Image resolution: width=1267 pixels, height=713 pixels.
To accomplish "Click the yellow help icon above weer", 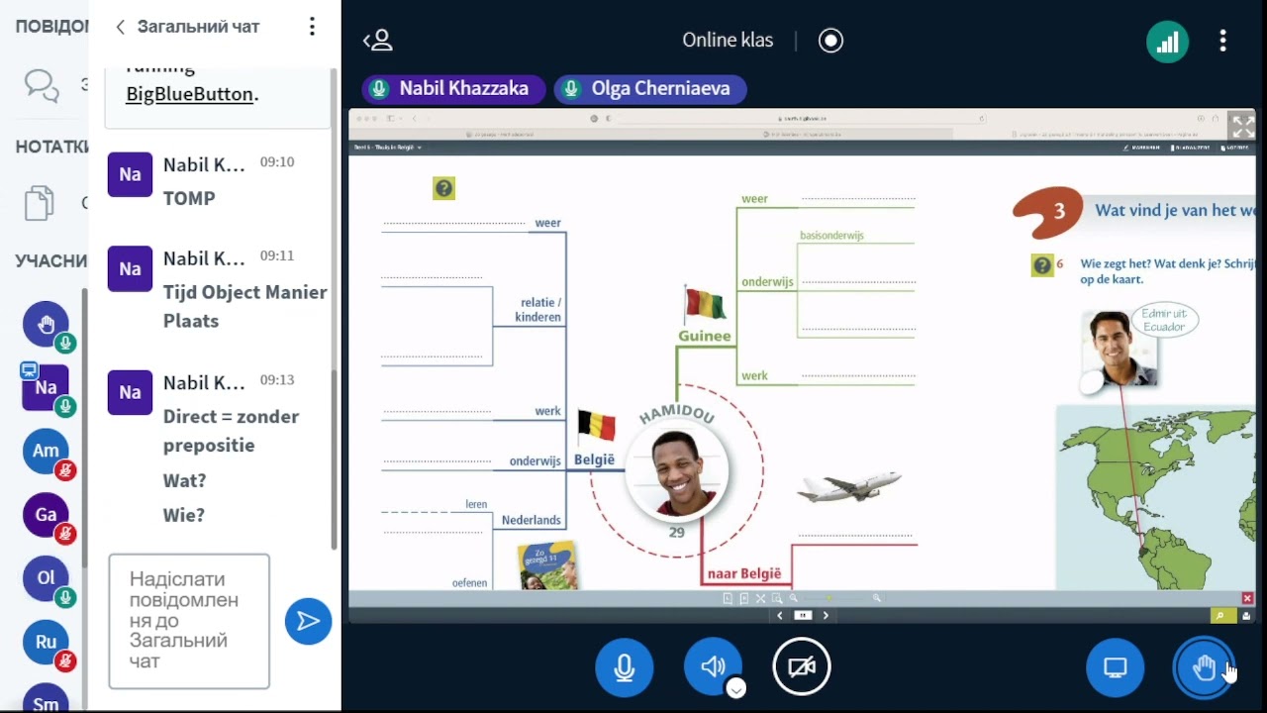I will pos(443,188).
